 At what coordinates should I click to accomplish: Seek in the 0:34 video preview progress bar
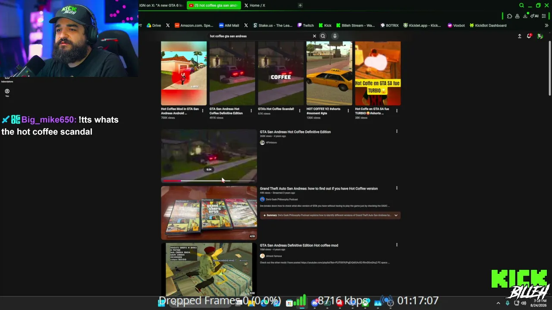(209, 181)
